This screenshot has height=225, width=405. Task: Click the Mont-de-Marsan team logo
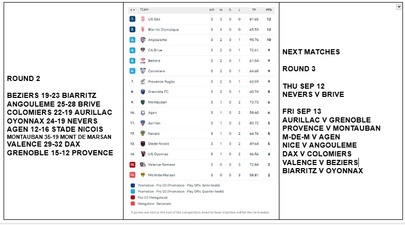[143, 175]
